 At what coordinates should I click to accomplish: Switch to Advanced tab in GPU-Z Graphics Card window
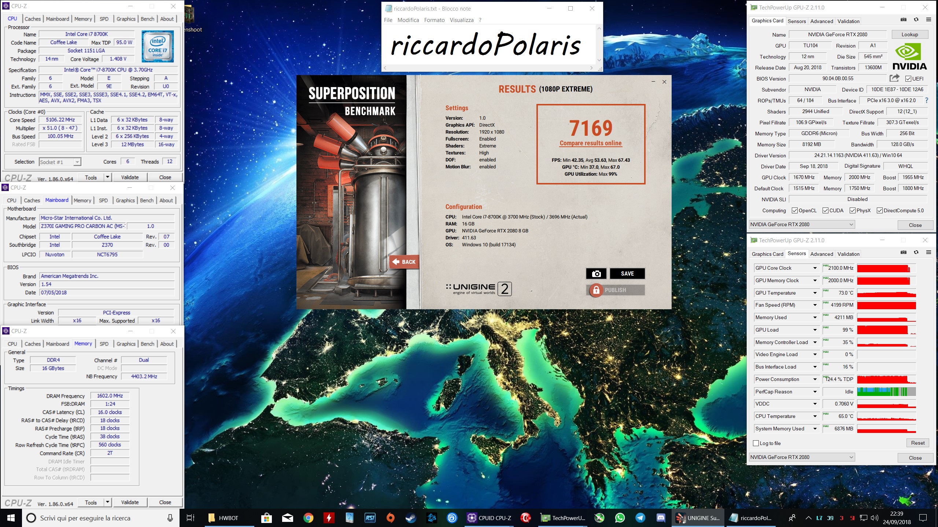coord(821,21)
